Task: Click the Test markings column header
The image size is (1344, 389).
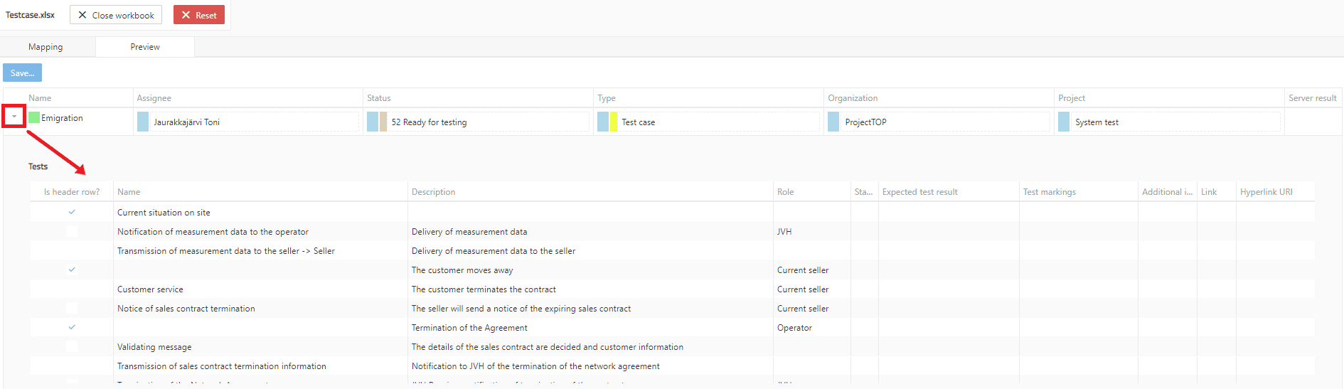Action: 1079,192
